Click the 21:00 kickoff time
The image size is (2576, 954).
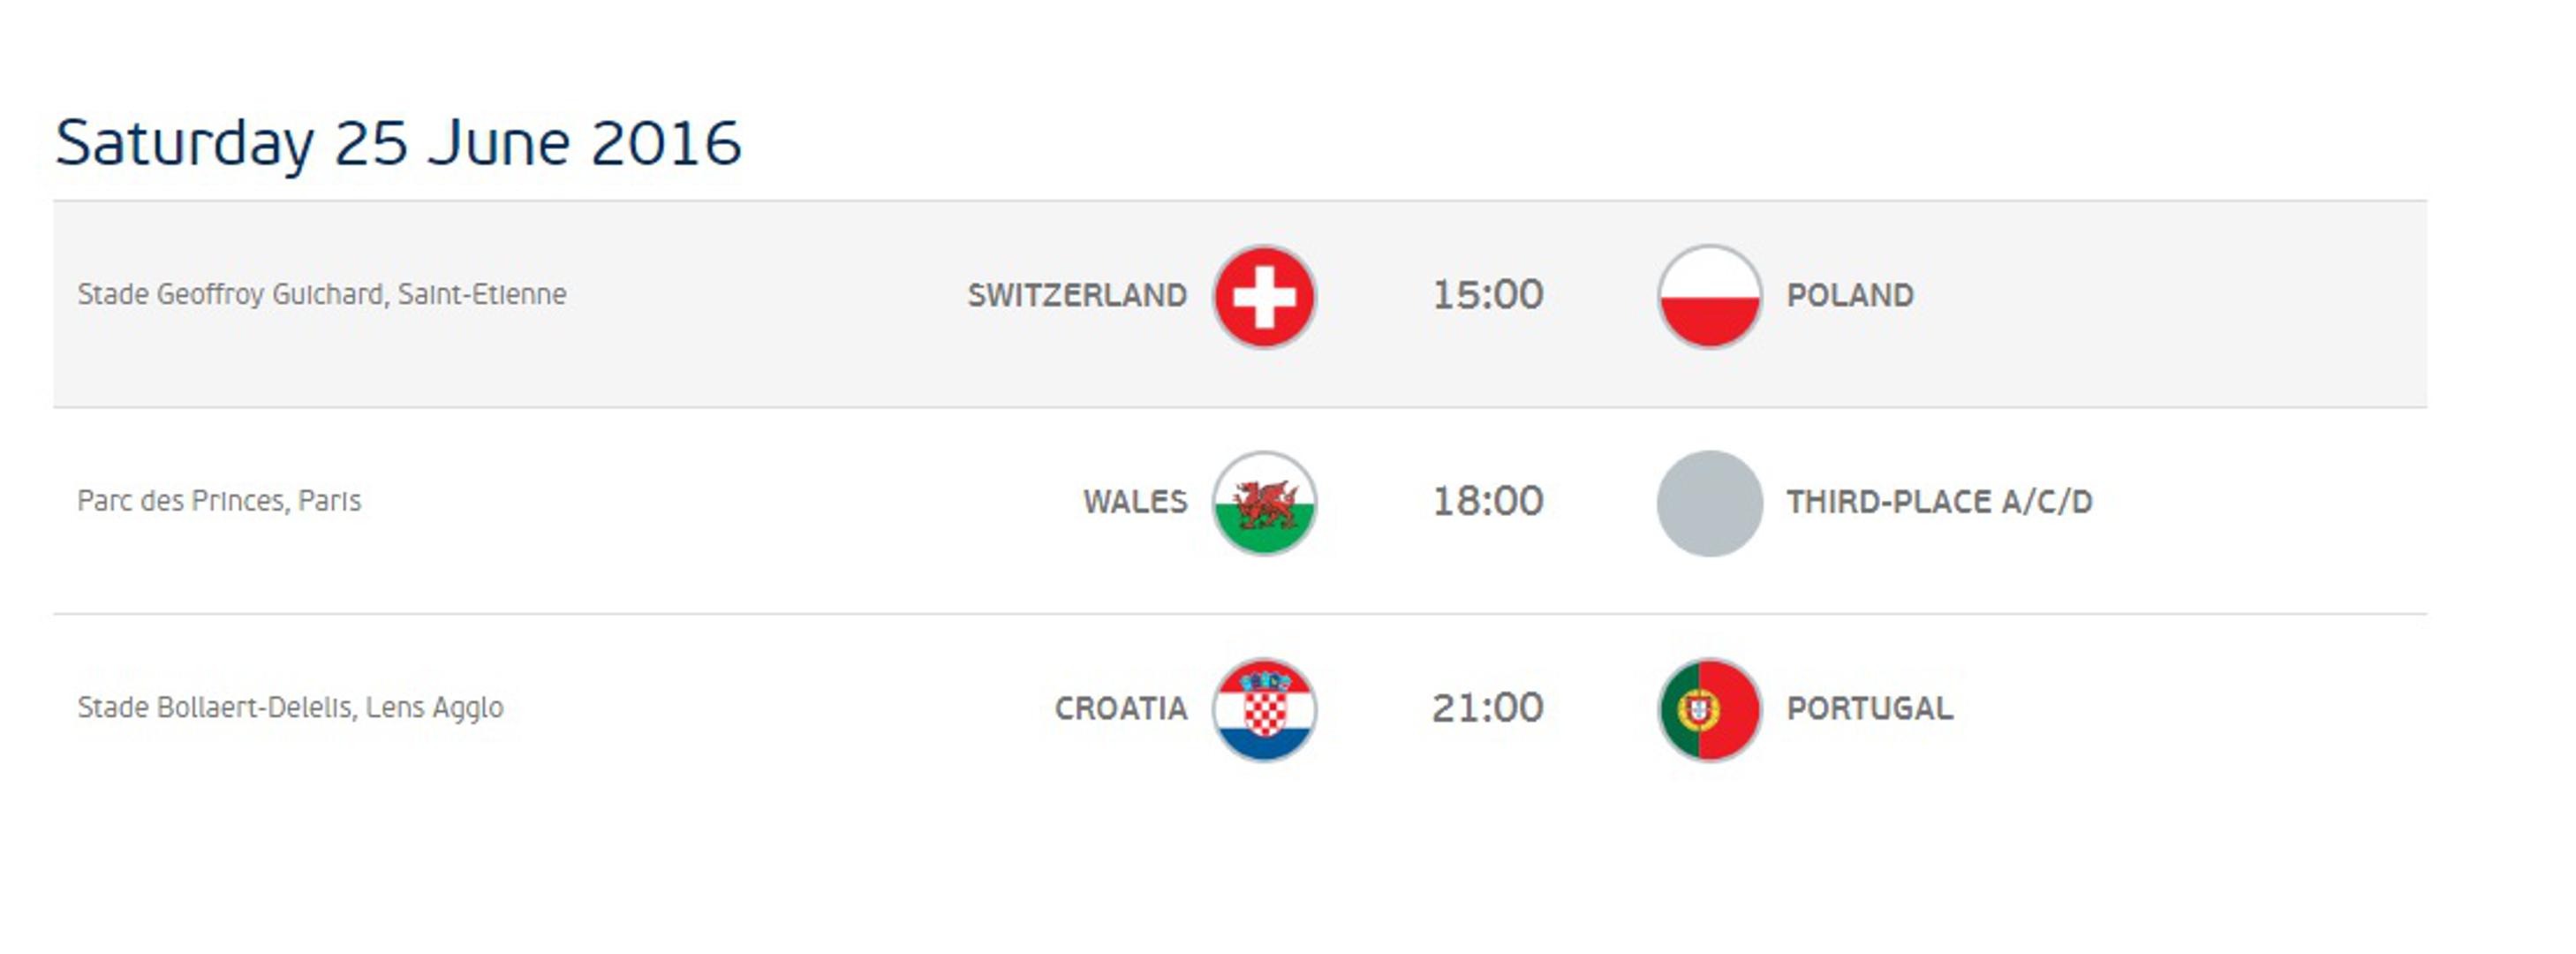[x=1487, y=708]
